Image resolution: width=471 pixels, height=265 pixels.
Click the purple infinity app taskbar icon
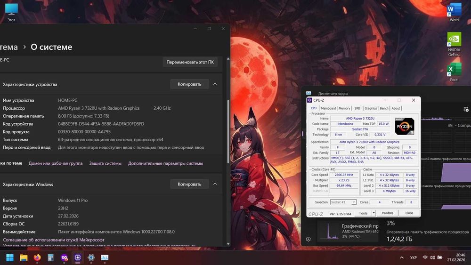[64, 257]
